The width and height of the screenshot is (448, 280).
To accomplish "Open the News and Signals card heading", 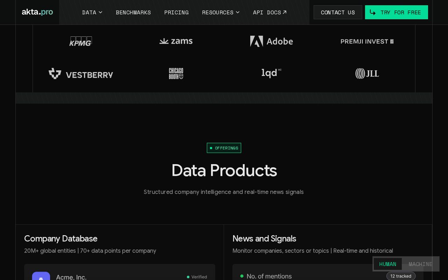I will click(264, 238).
